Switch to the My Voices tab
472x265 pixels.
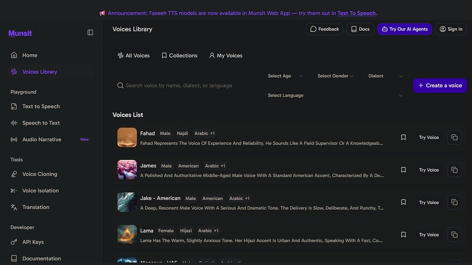pyautogui.click(x=226, y=55)
